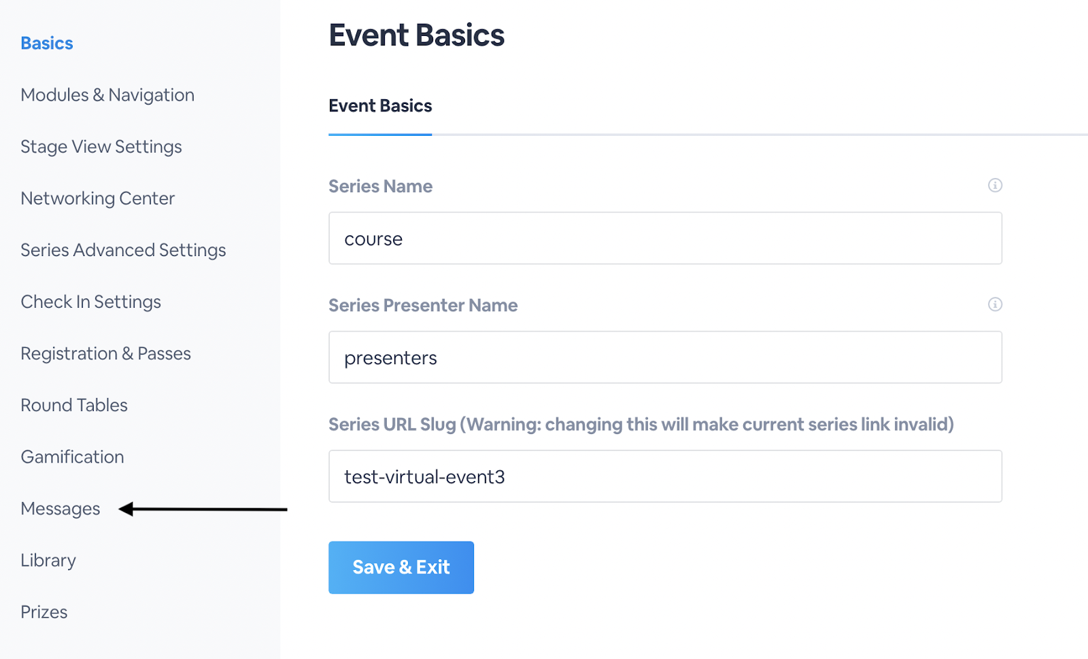This screenshot has width=1088, height=659.
Task: Click the Series URL Slug field
Action: [665, 476]
